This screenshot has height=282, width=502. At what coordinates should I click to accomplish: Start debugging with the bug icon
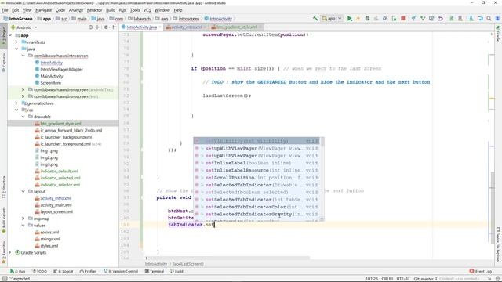pyautogui.click(x=367, y=19)
